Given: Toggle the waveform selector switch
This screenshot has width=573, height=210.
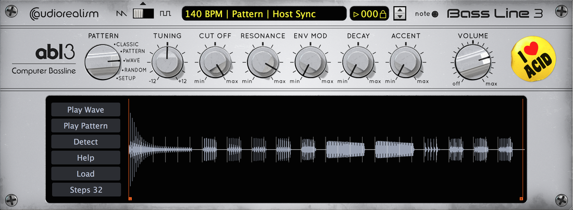Looking at the screenshot, I should pos(143,14).
